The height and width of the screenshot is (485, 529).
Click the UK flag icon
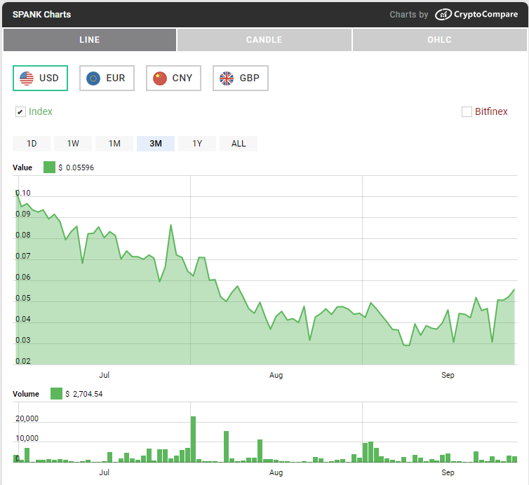click(x=227, y=78)
